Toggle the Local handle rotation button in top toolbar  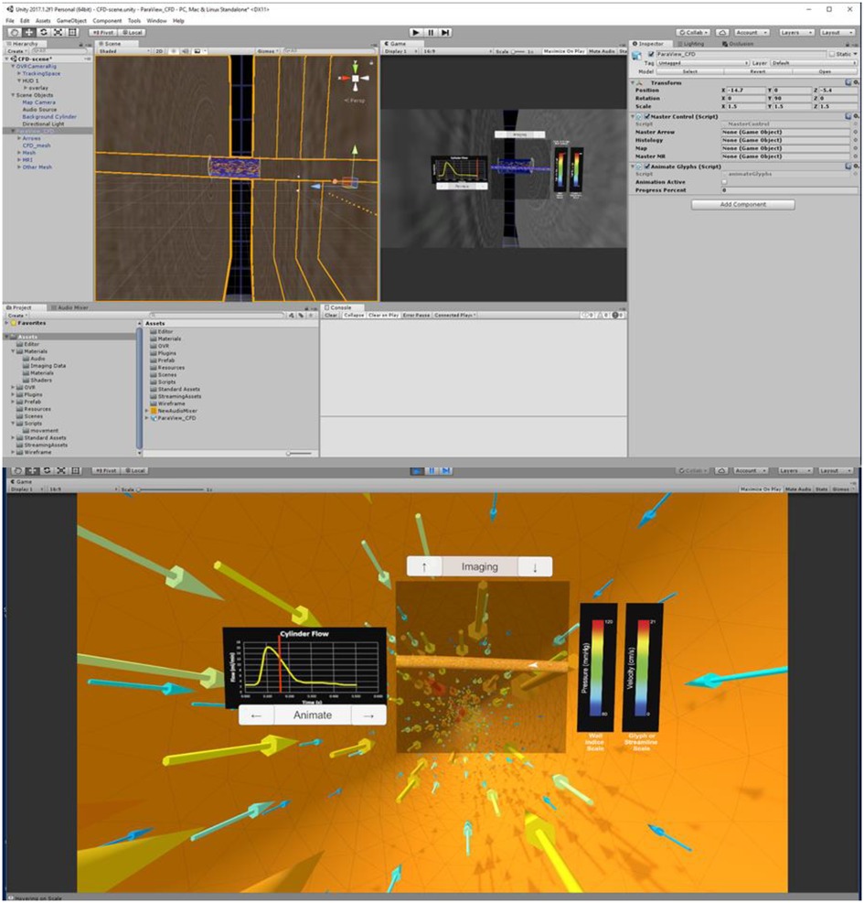[x=132, y=33]
